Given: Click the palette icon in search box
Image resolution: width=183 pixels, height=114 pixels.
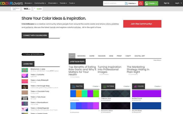Looking at the screenshot, I should click(126, 3).
